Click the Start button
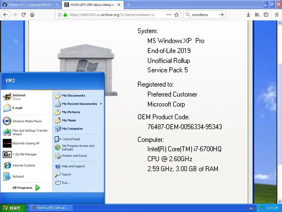282x212 pixels. [x=13, y=208]
